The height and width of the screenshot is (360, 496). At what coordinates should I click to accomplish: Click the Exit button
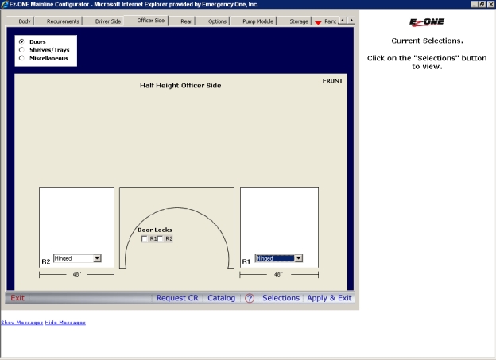pos(17,298)
